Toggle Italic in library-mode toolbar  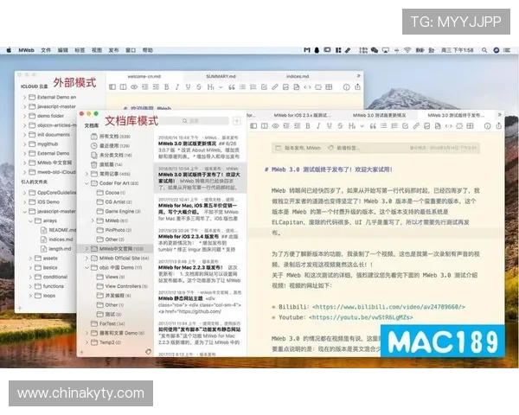coord(318,126)
